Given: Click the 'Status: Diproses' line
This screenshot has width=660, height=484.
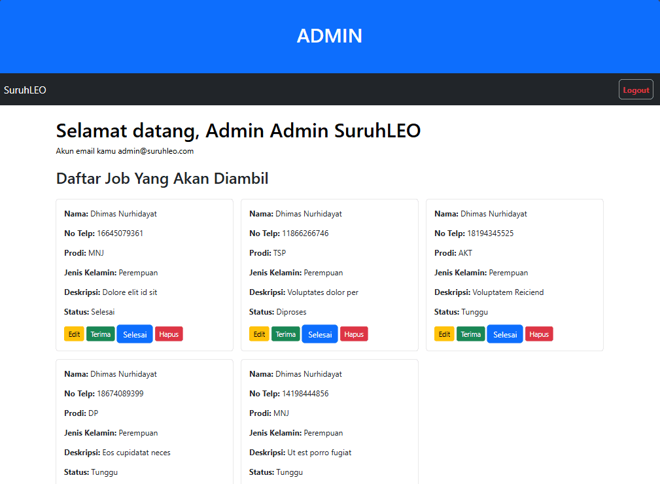Looking at the screenshot, I should [x=278, y=312].
